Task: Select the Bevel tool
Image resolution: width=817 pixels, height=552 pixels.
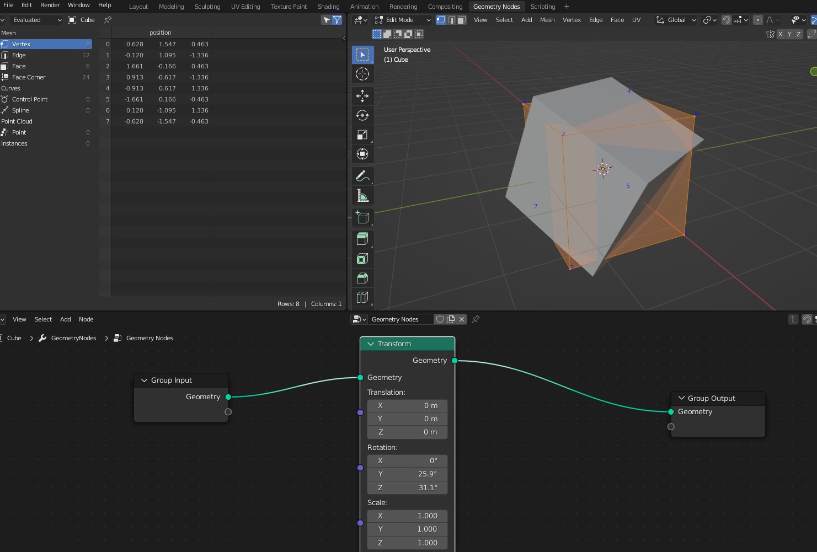Action: point(362,278)
